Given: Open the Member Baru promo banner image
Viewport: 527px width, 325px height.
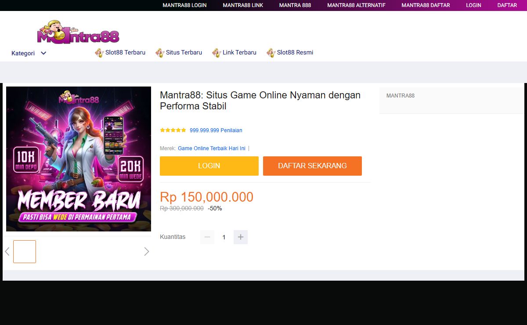Looking at the screenshot, I should [x=79, y=159].
